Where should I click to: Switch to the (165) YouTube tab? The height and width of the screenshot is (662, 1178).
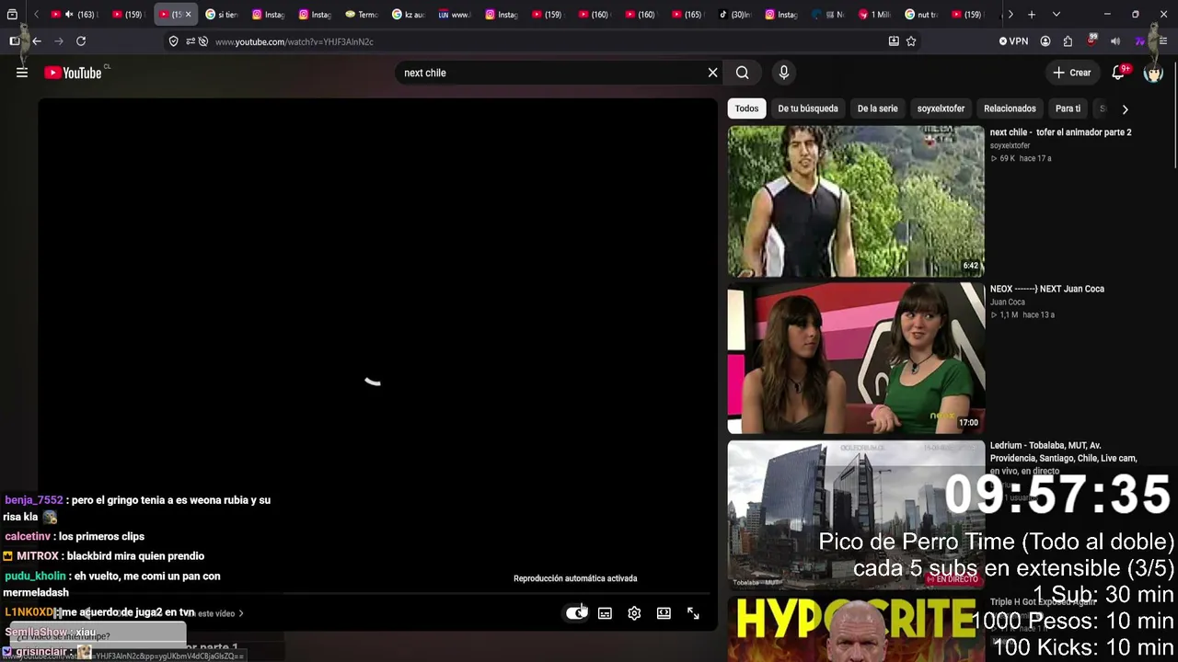click(688, 15)
